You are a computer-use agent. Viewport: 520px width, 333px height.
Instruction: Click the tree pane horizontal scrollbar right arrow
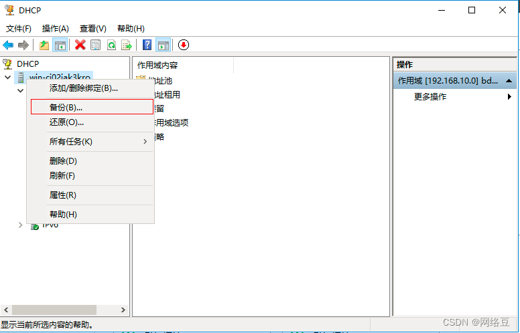[123, 310]
